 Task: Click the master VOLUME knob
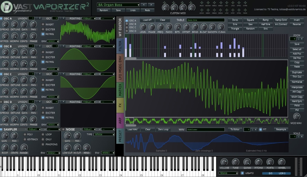(224, 162)
